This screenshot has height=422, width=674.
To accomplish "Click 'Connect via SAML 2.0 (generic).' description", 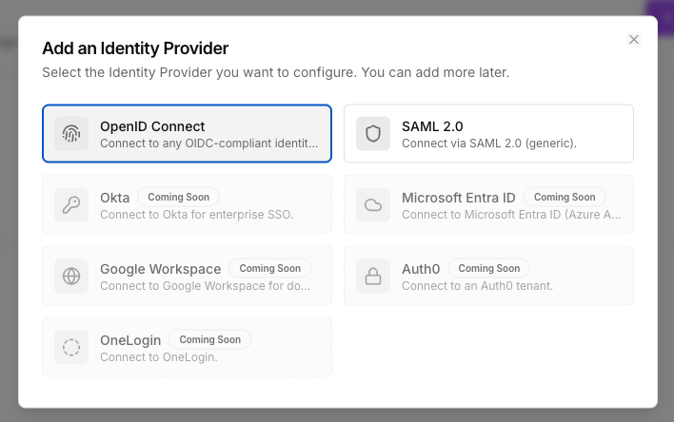I will click(489, 144).
